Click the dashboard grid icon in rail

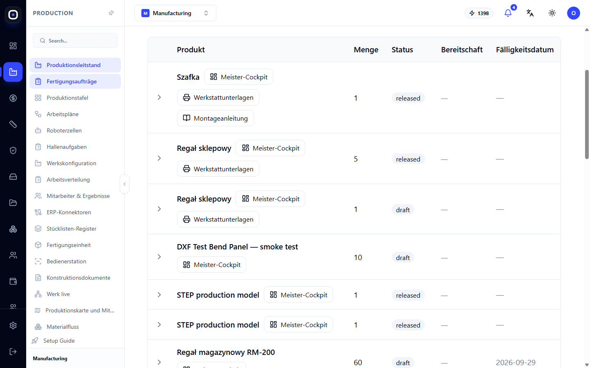click(13, 46)
